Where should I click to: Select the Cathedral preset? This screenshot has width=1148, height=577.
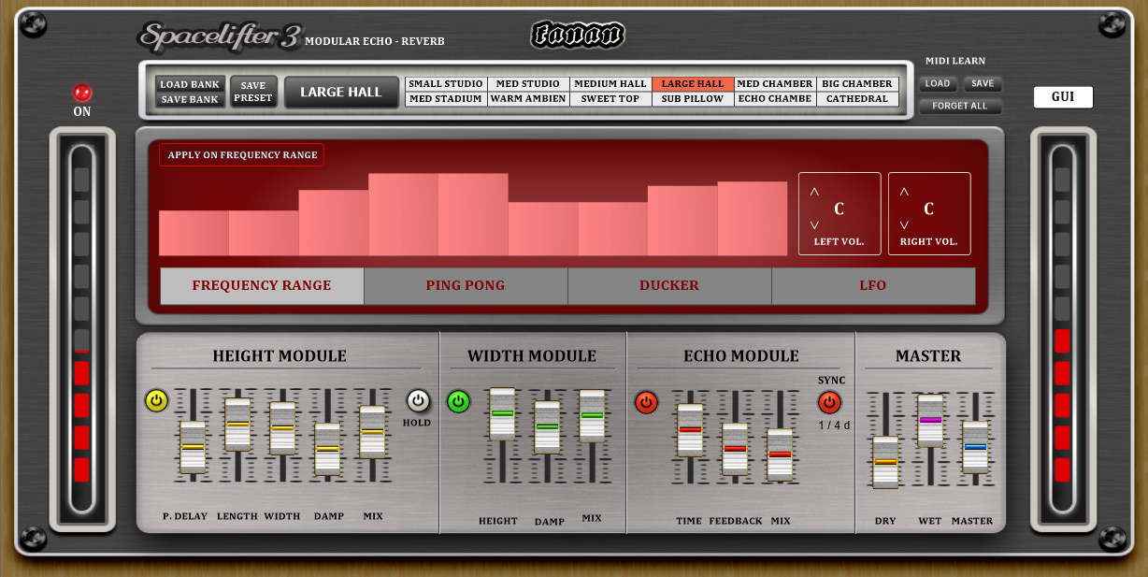[x=857, y=99]
